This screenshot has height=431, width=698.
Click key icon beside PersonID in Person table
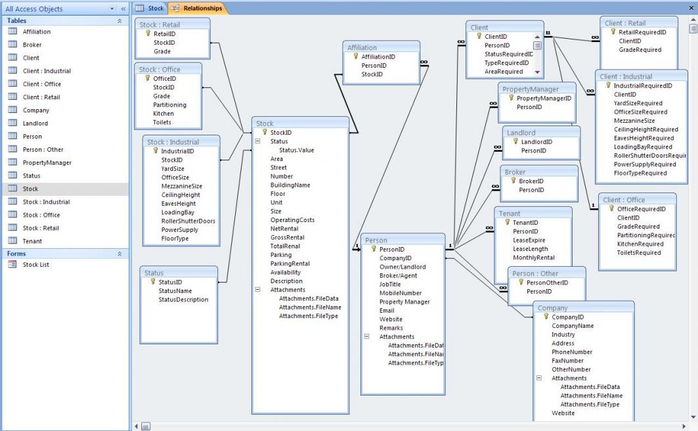pyautogui.click(x=374, y=248)
